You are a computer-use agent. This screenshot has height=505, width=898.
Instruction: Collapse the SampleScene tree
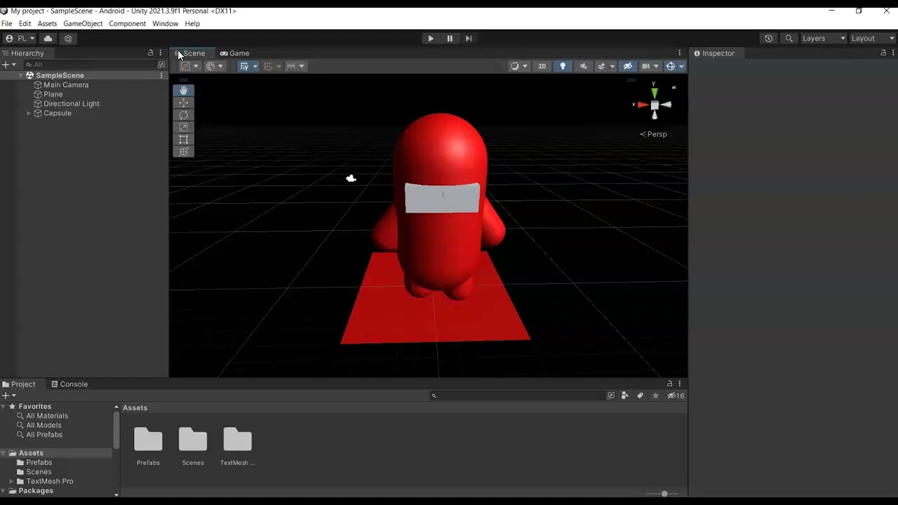(21, 75)
